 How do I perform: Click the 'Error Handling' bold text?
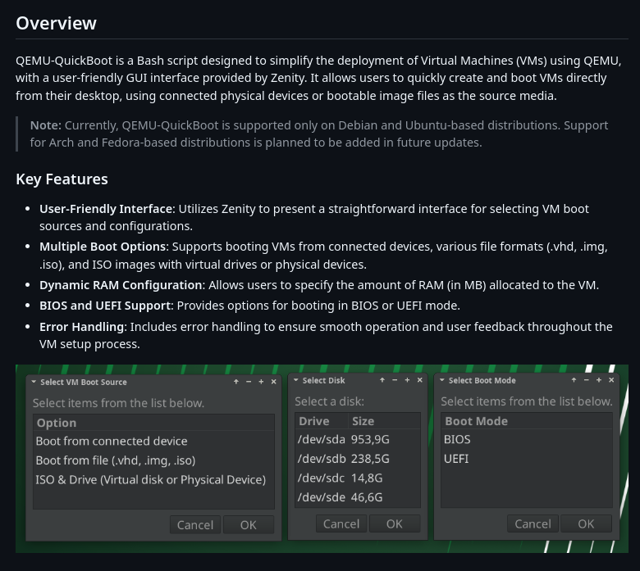point(81,327)
